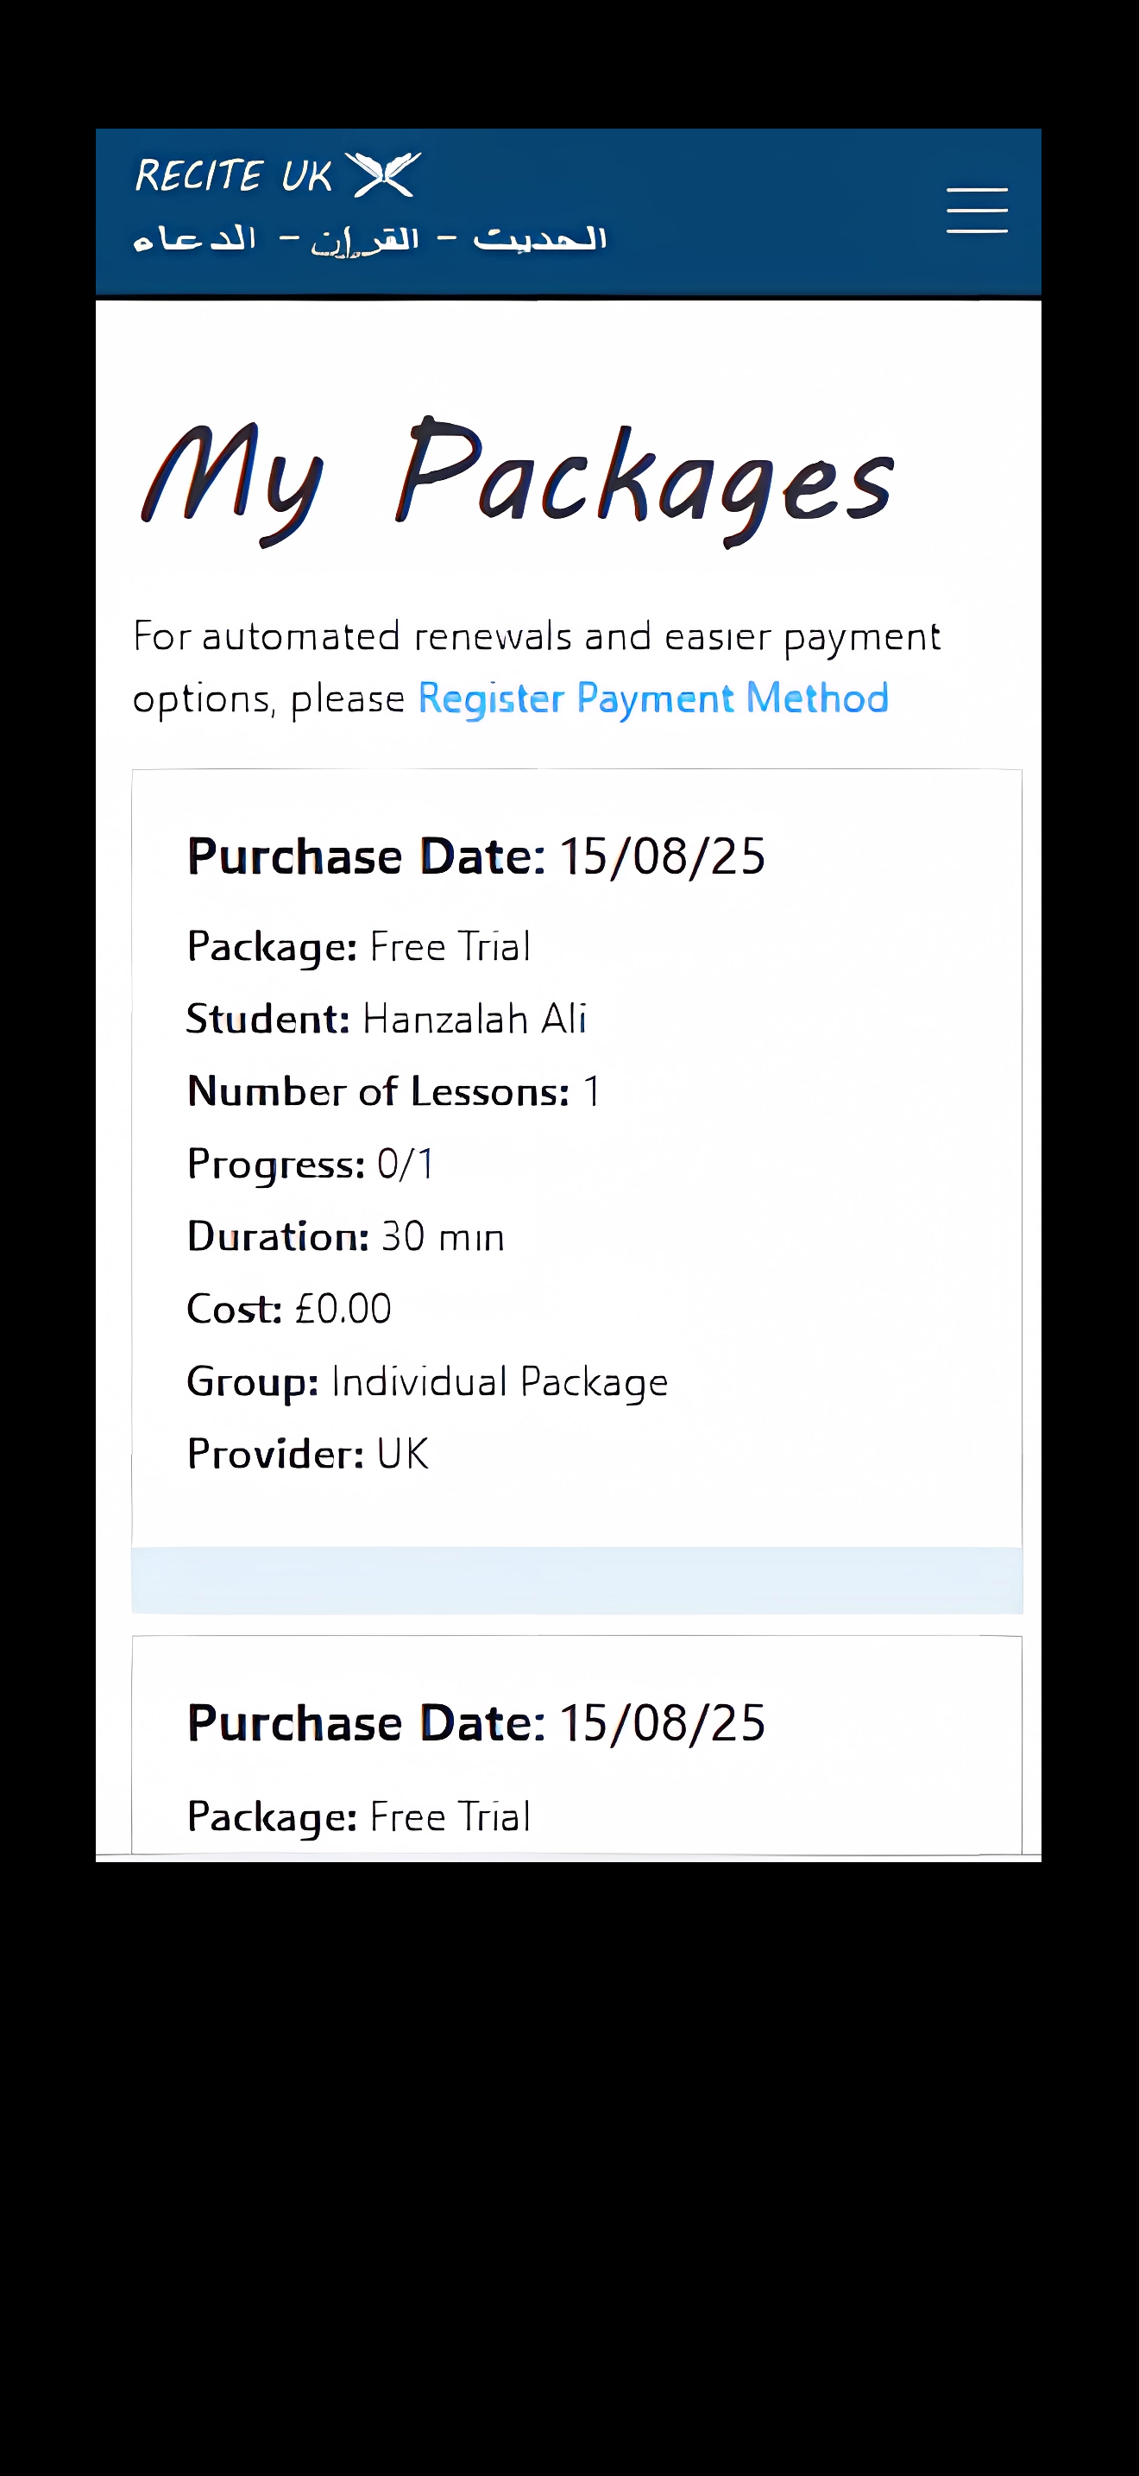
Task: Click the Recite UK crossed-feathers logo icon
Action: coord(383,175)
